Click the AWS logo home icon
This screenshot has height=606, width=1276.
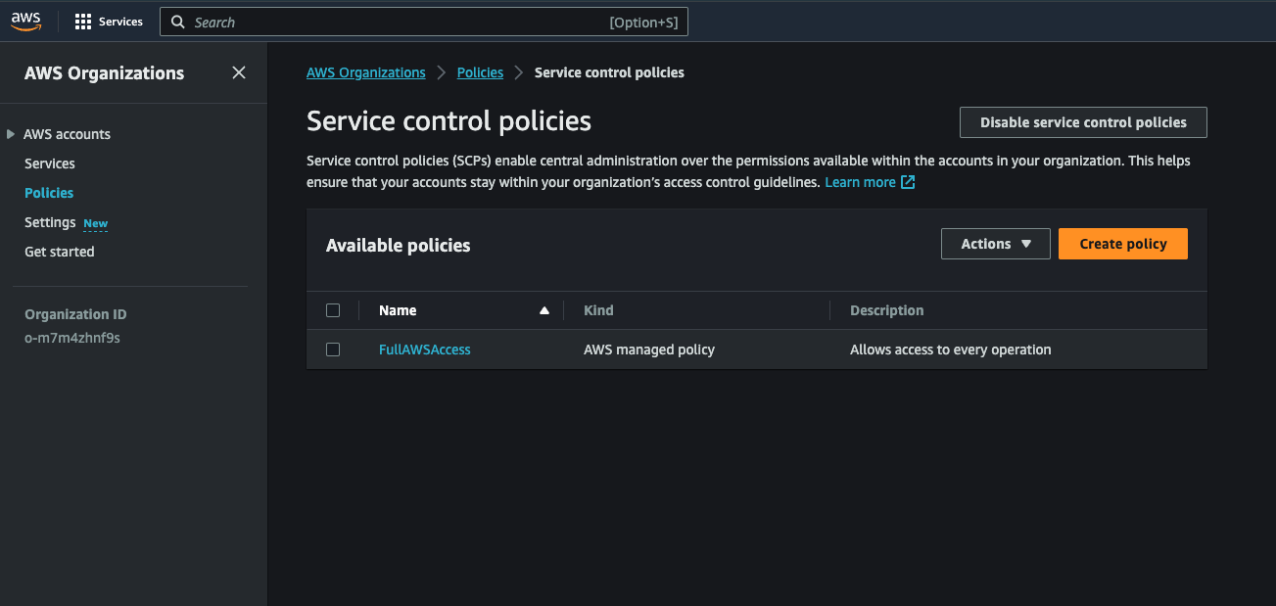(x=24, y=22)
